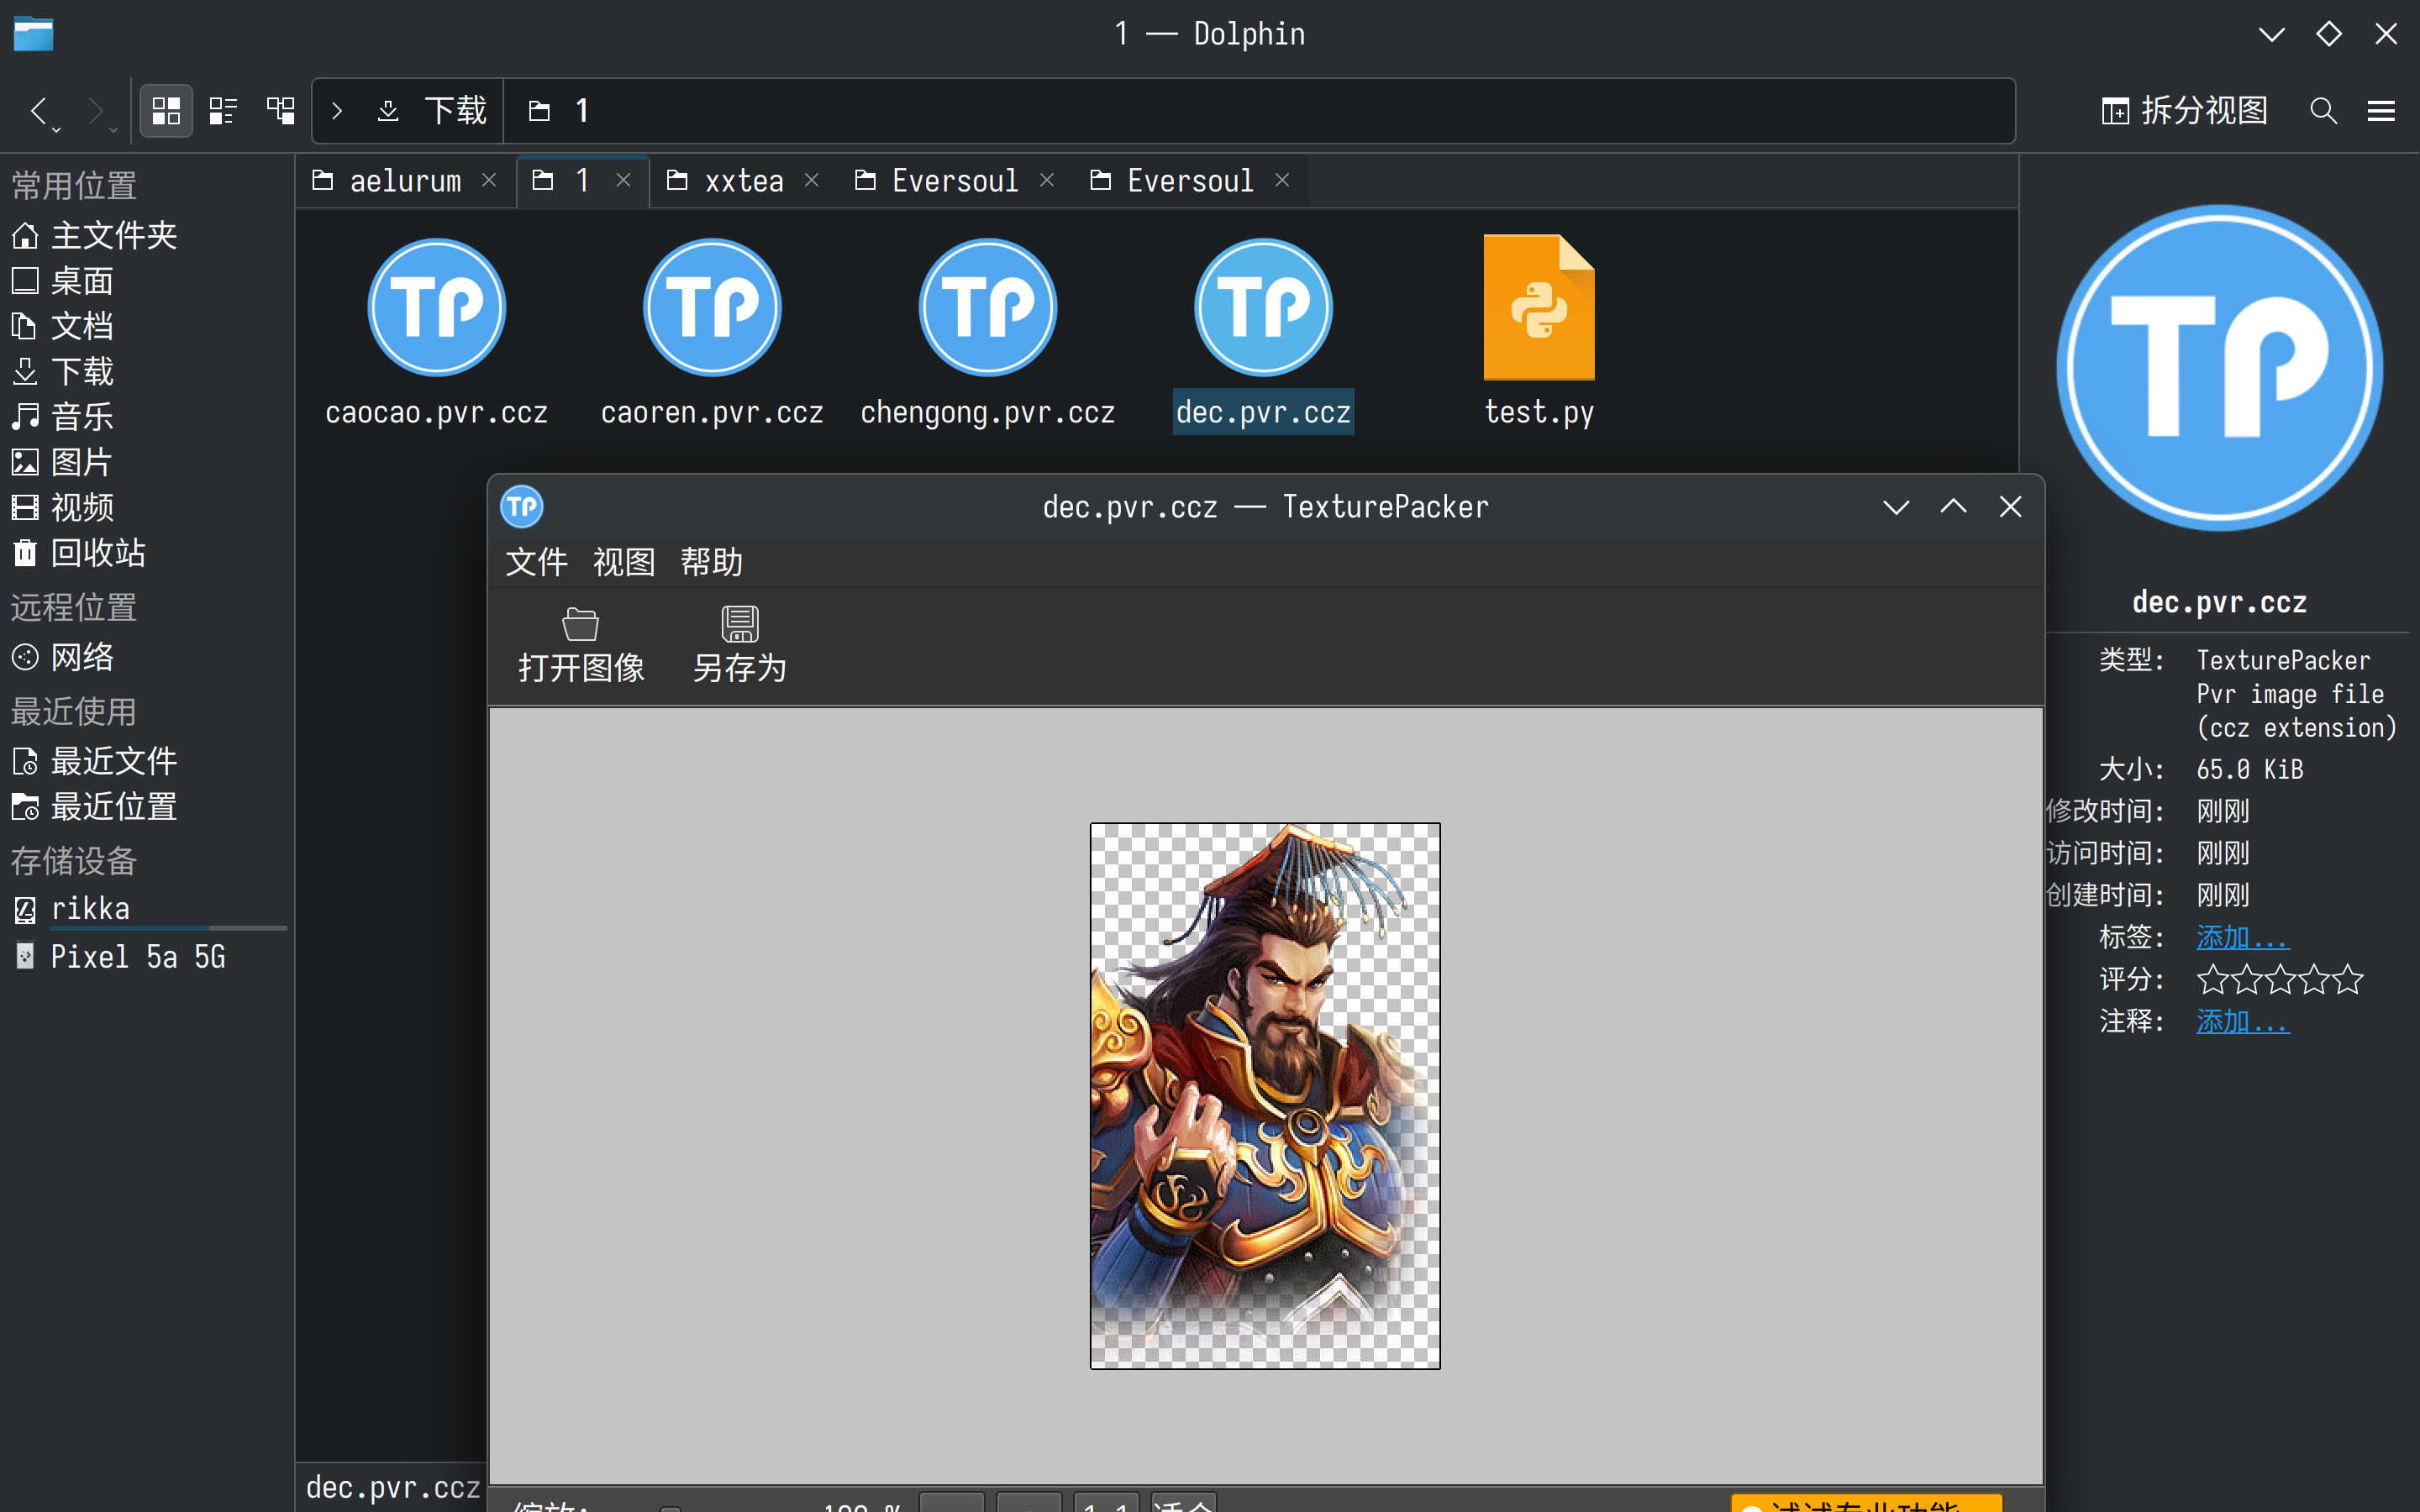This screenshot has width=2420, height=1512.
Task: Open 最近文件 recent files in sidebar
Action: (146, 761)
